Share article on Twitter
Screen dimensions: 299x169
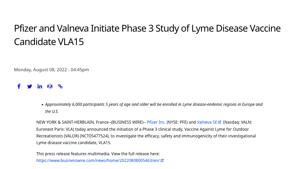(30, 86)
